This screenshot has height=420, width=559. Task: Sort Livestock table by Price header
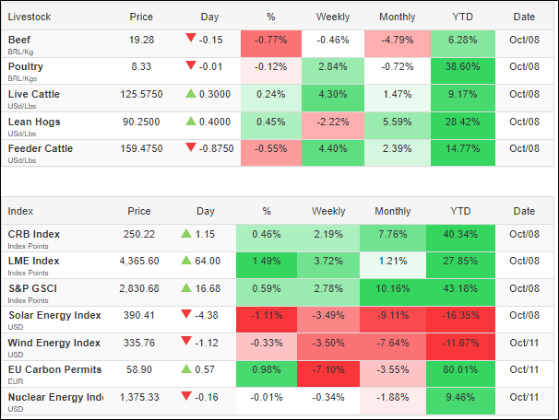[140, 17]
